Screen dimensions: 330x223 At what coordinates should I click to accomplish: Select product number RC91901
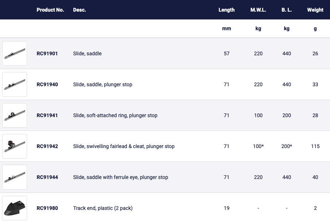pyautogui.click(x=47, y=53)
